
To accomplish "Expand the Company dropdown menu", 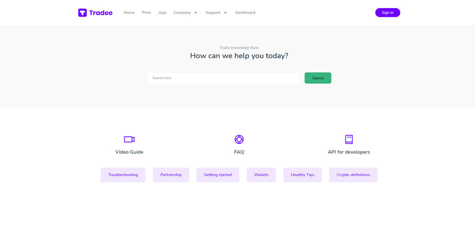I will 185,13.
